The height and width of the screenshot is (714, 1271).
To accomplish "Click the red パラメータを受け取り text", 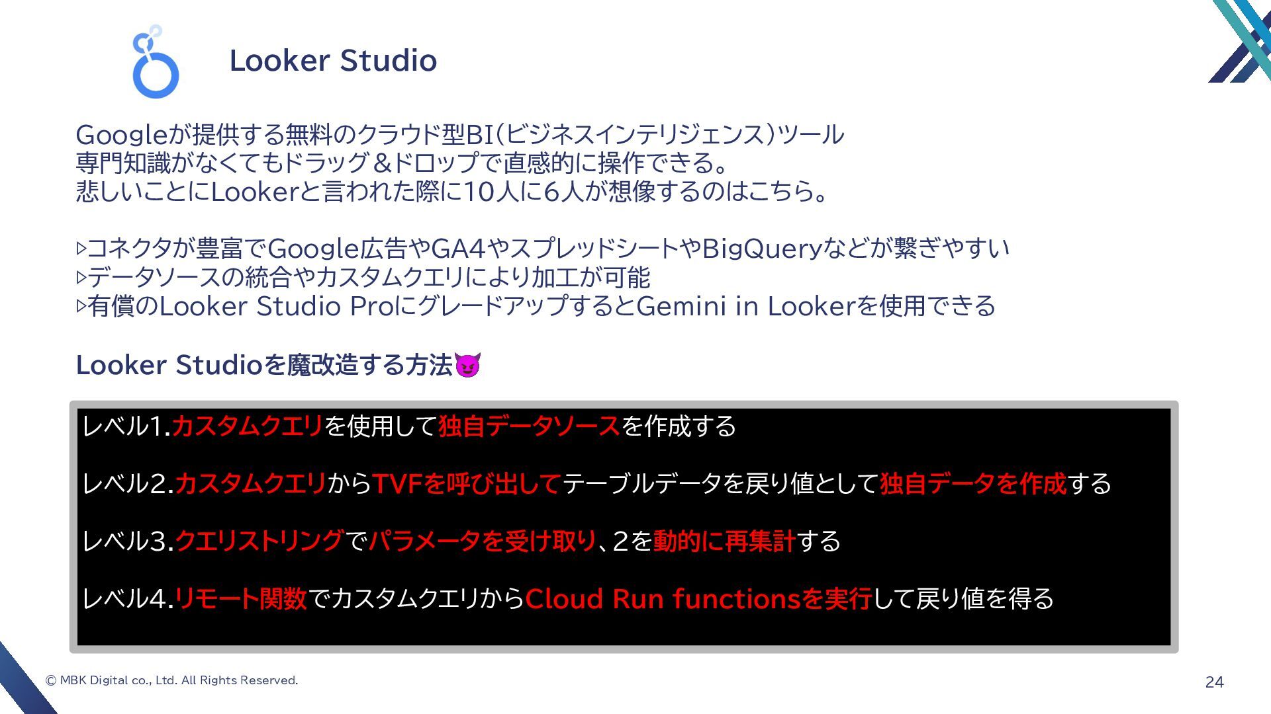I will [483, 541].
